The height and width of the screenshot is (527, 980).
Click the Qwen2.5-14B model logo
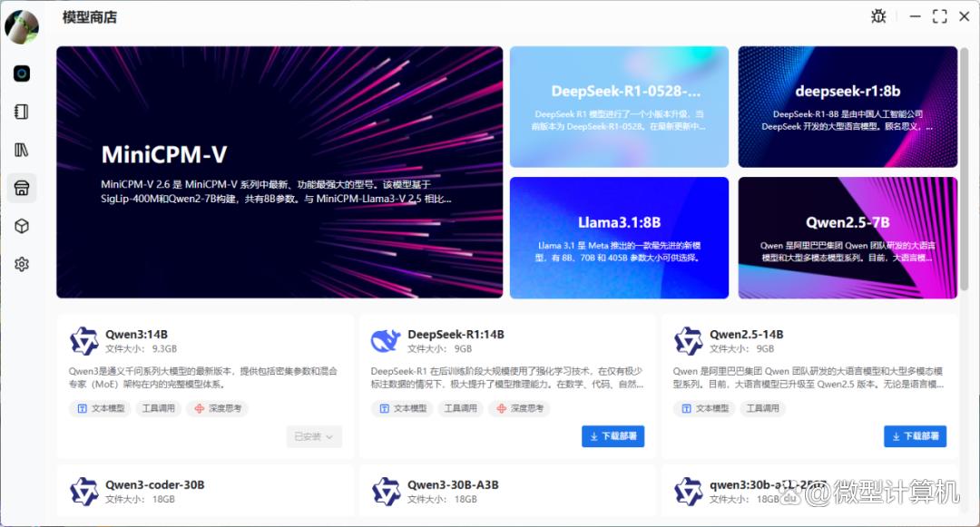point(688,341)
